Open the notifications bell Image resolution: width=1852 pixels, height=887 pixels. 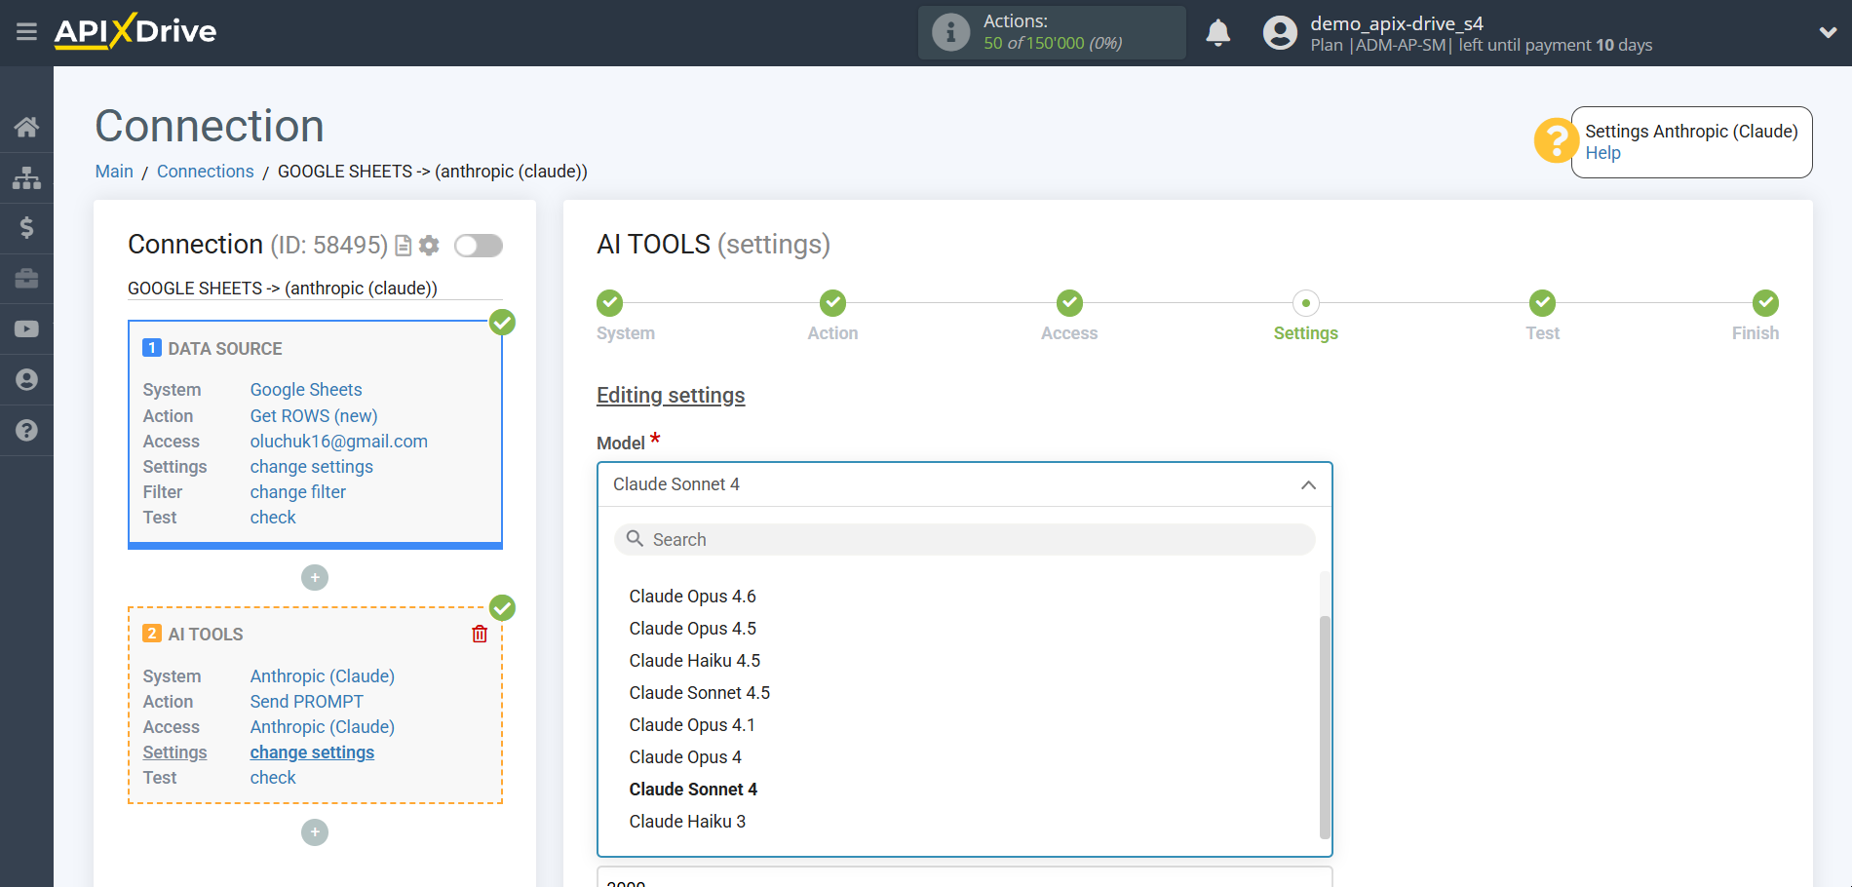click(x=1217, y=33)
